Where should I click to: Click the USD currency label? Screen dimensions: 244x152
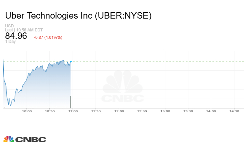9,26
